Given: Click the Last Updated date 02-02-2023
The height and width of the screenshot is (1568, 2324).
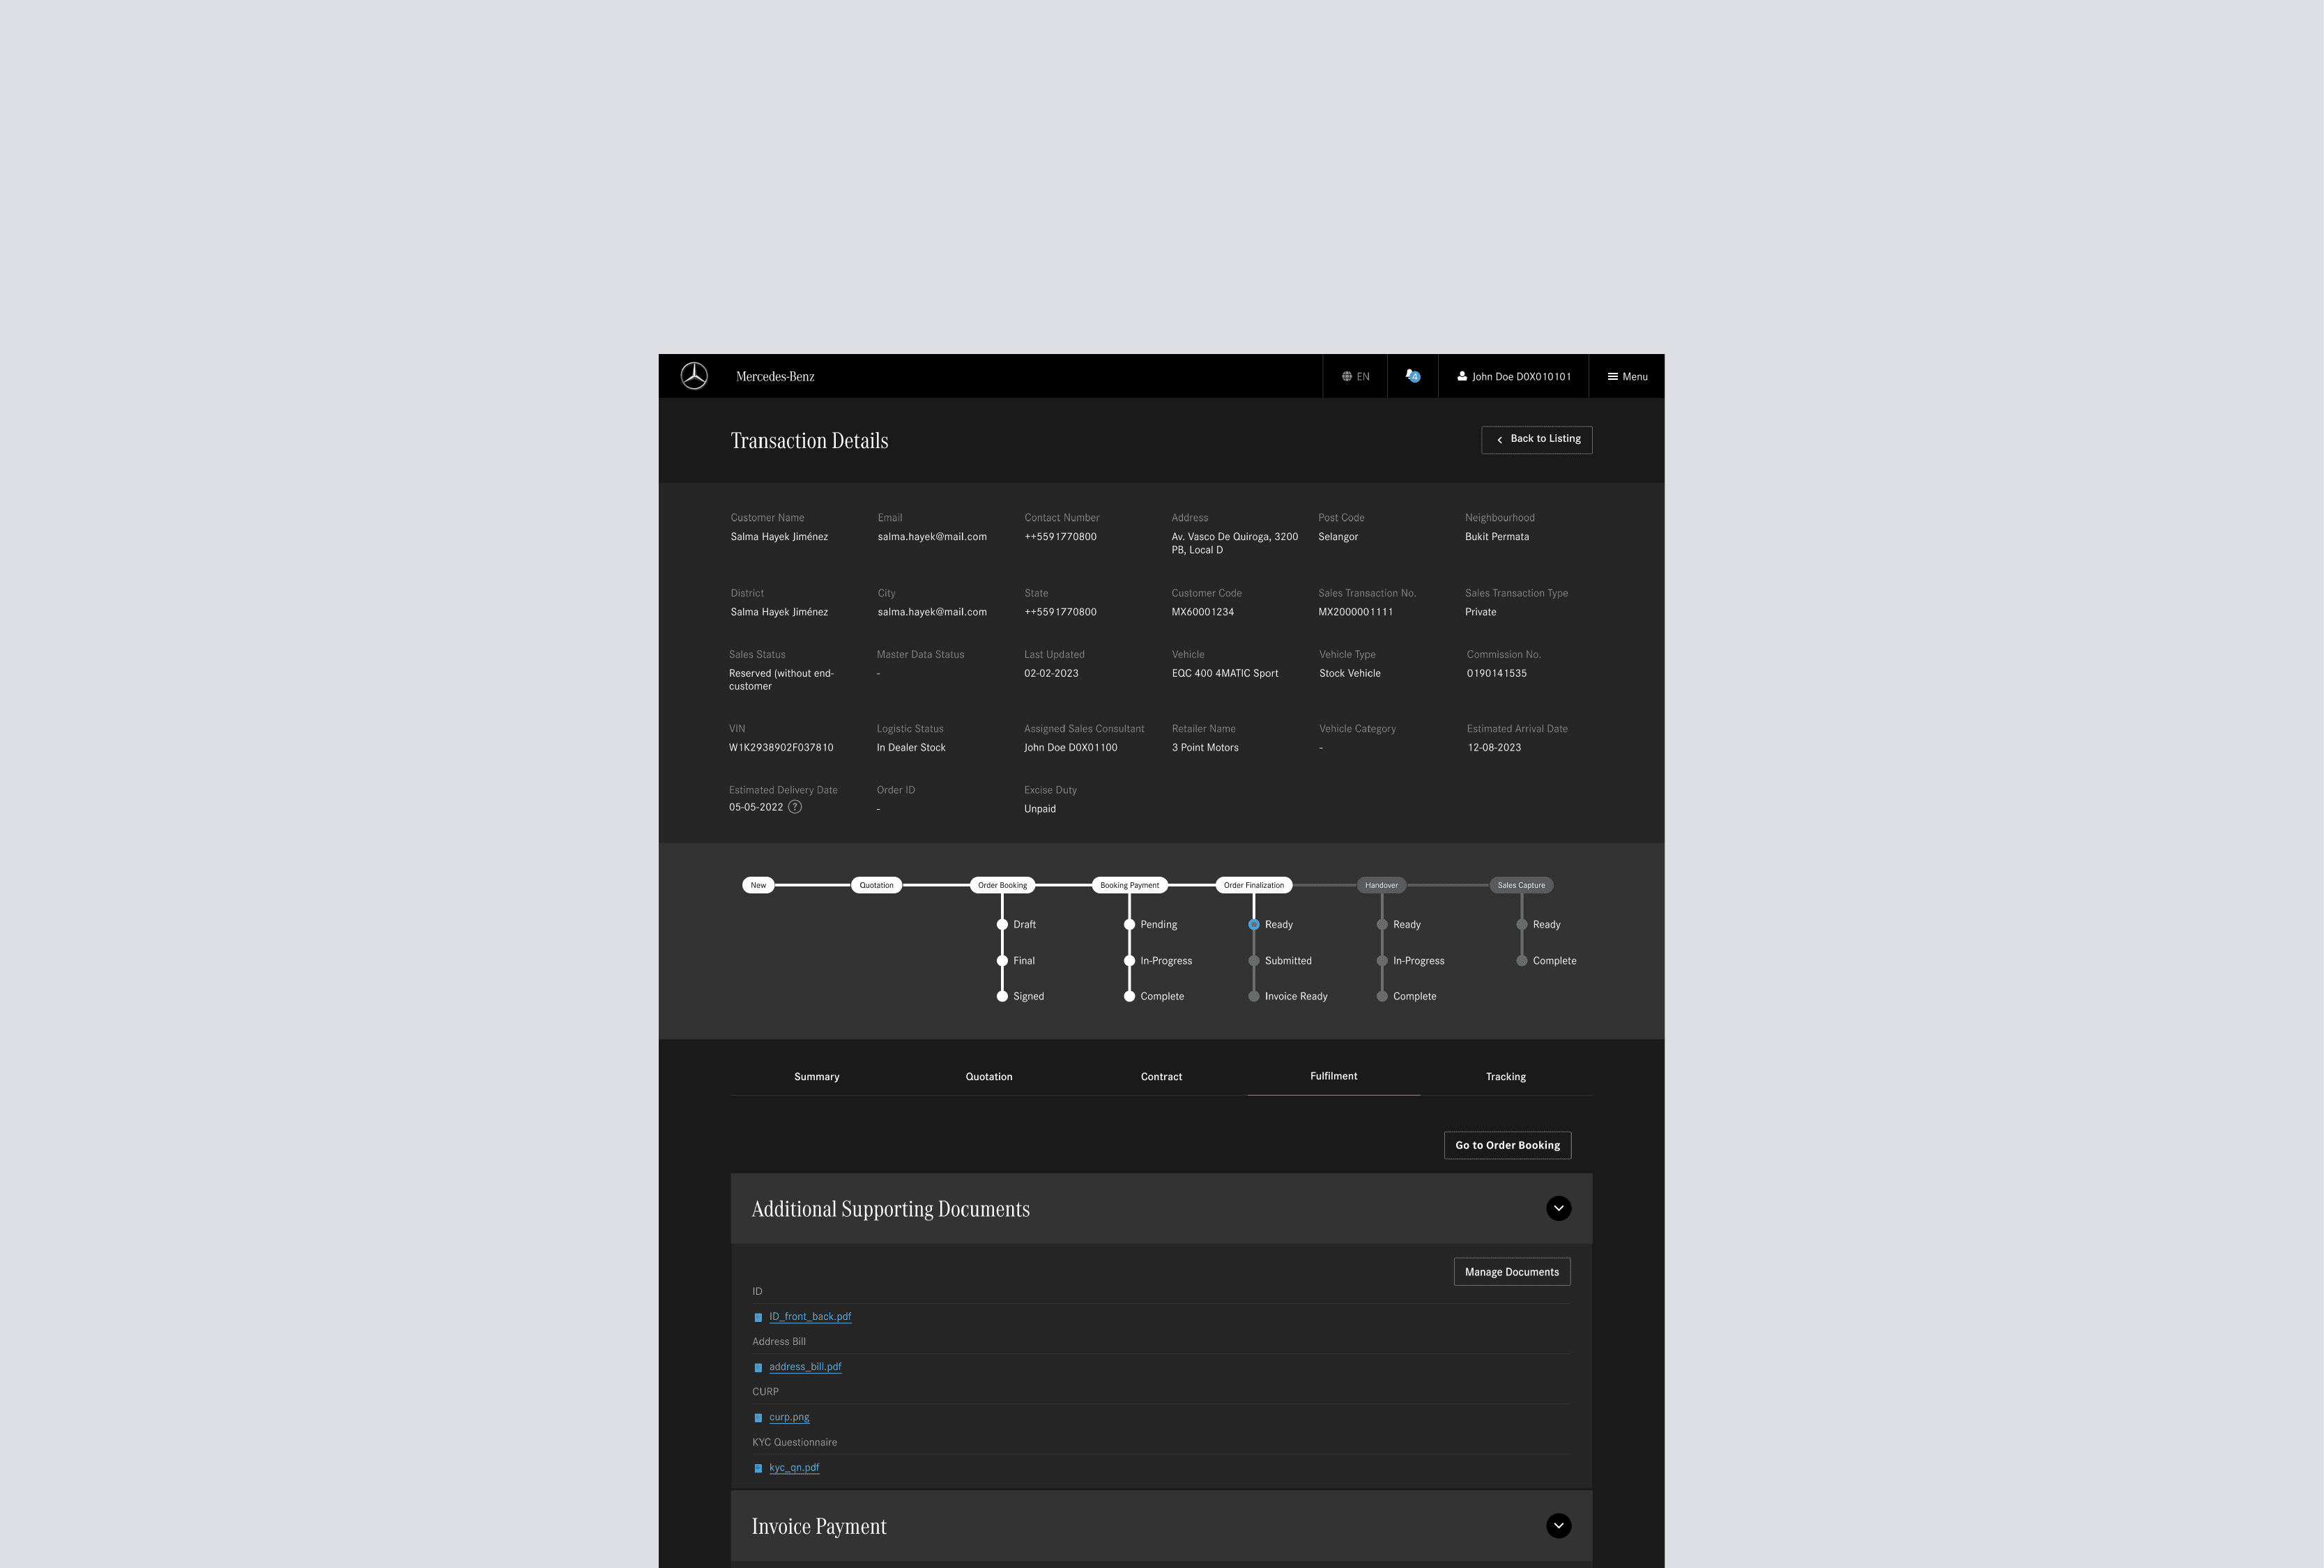Looking at the screenshot, I should point(1051,674).
